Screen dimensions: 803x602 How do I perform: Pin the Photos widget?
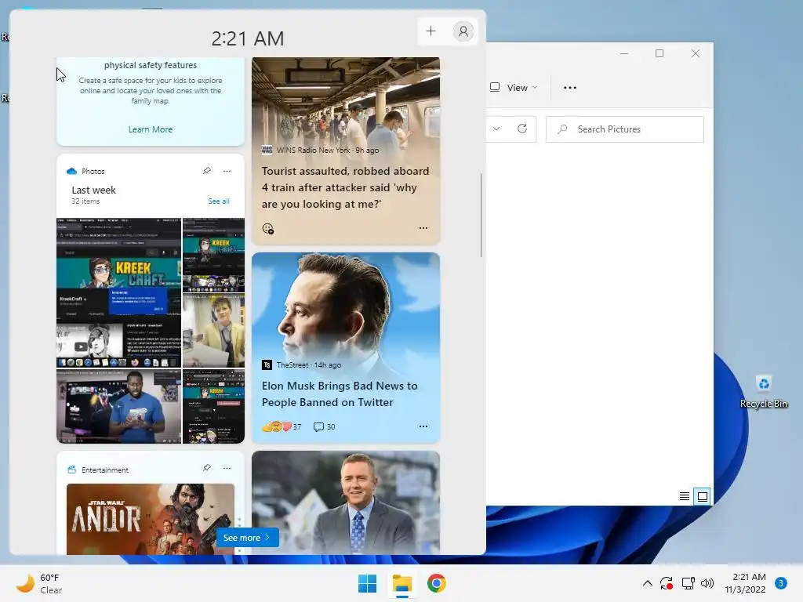pyautogui.click(x=207, y=170)
